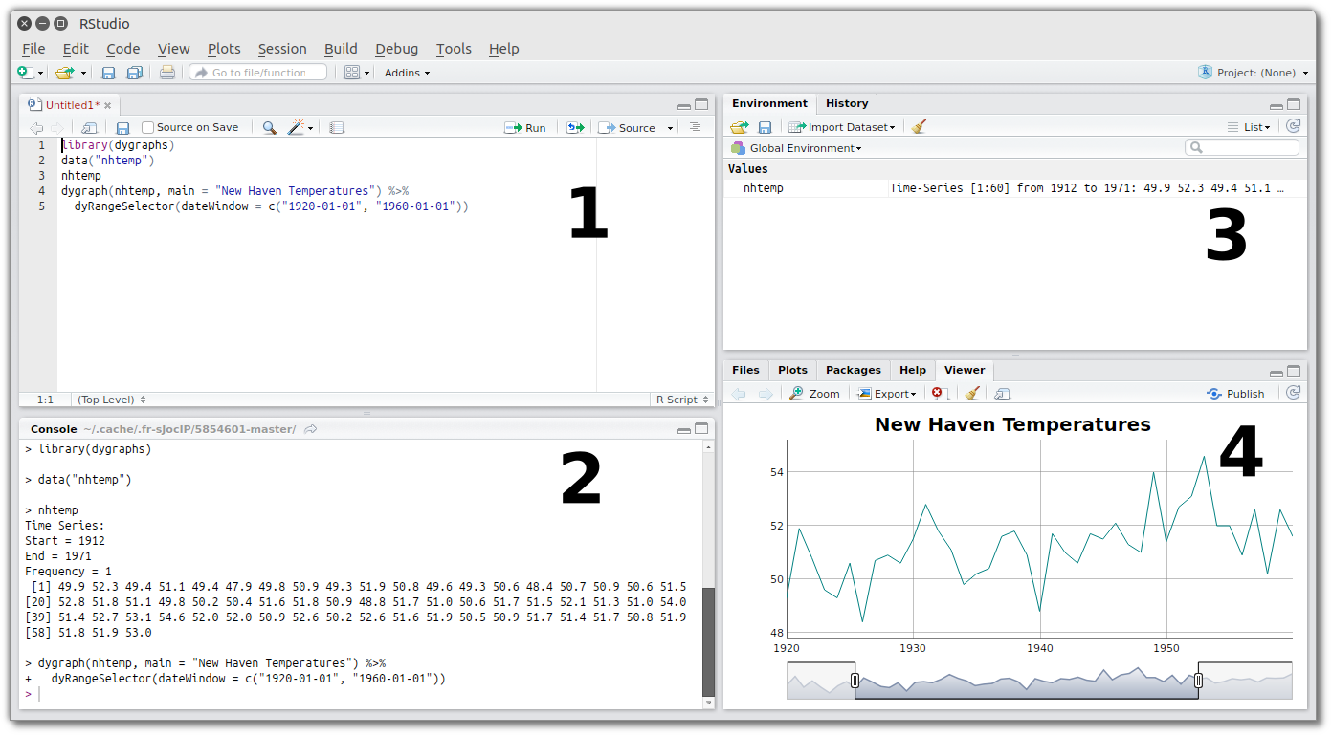Click the save all documents icon
The image size is (1332, 736).
(135, 73)
